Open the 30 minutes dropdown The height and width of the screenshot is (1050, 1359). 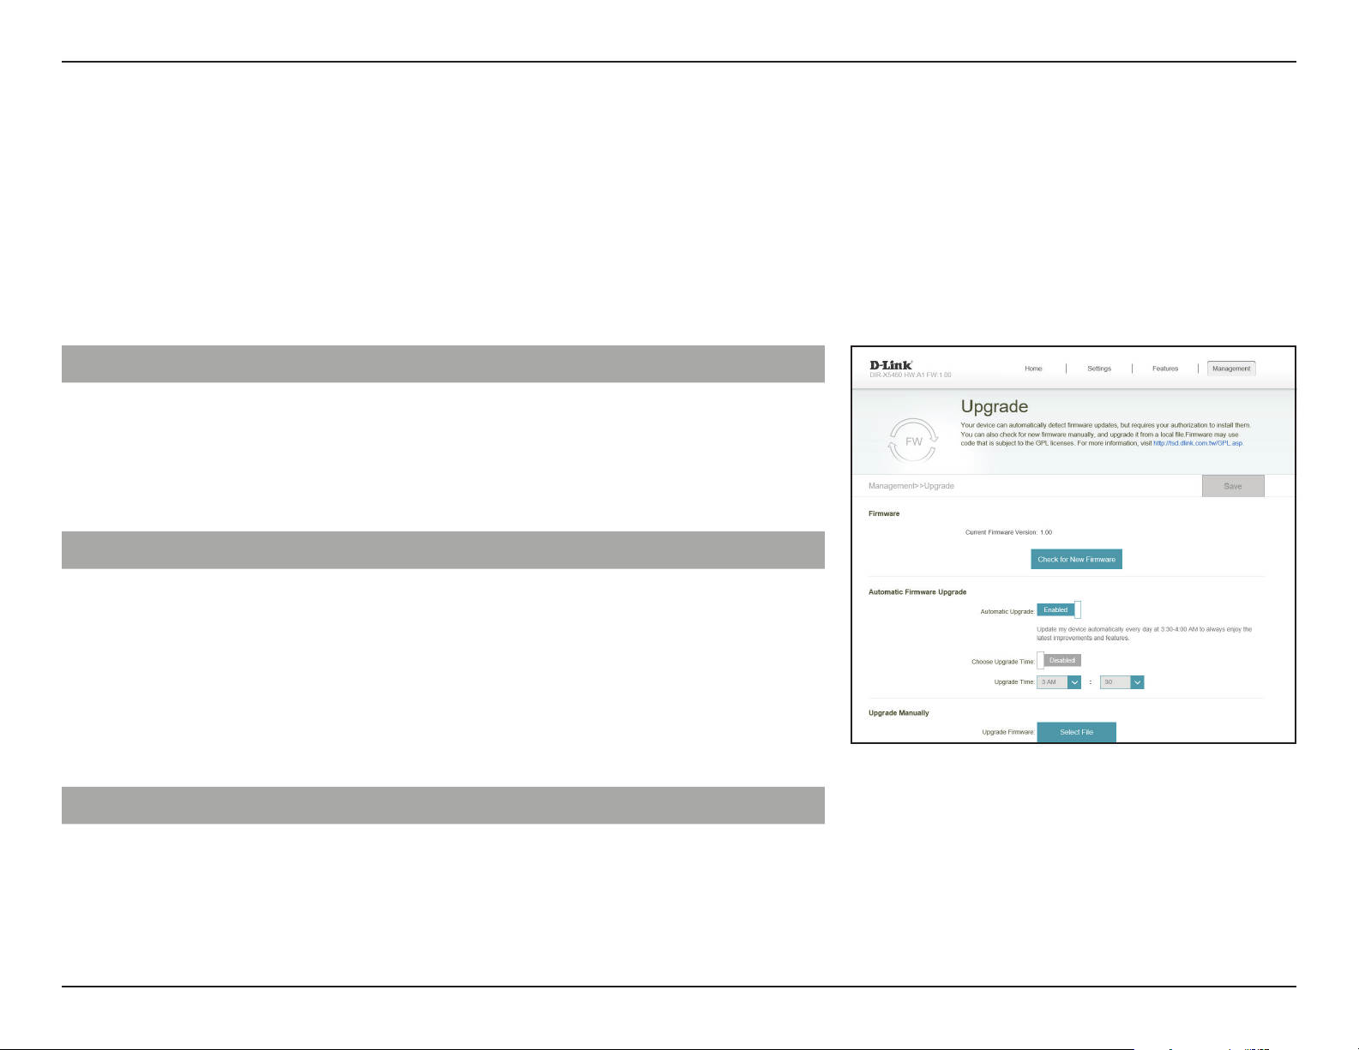(x=1122, y=682)
